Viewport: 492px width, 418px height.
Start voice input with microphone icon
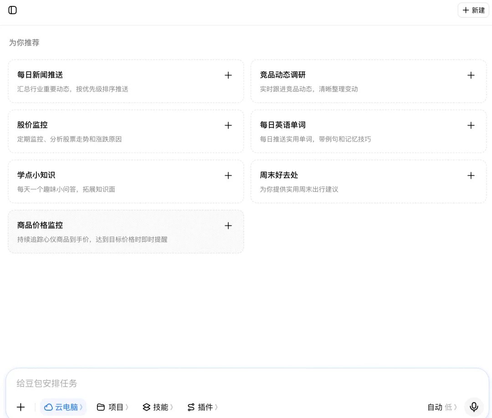click(474, 407)
